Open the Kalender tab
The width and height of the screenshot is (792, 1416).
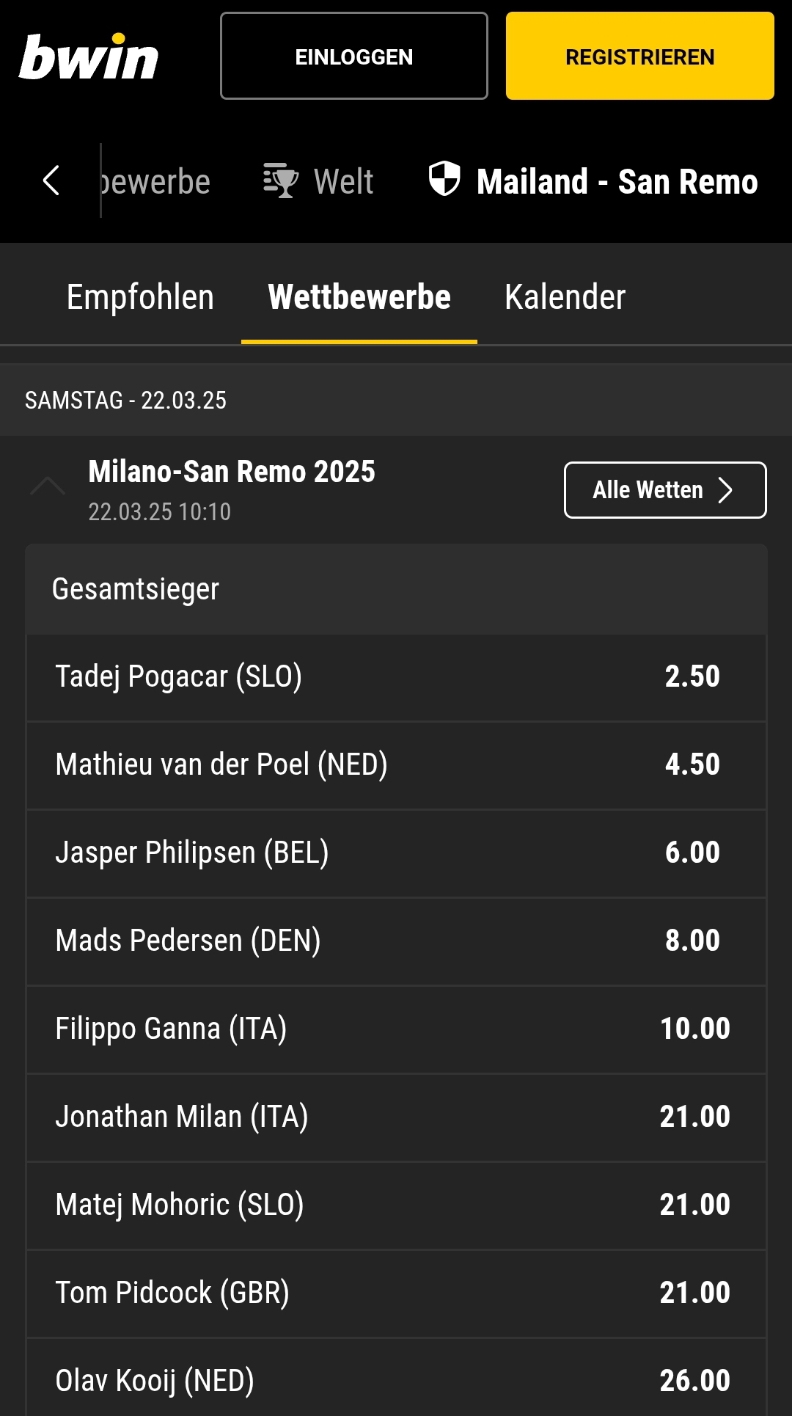pyautogui.click(x=565, y=297)
